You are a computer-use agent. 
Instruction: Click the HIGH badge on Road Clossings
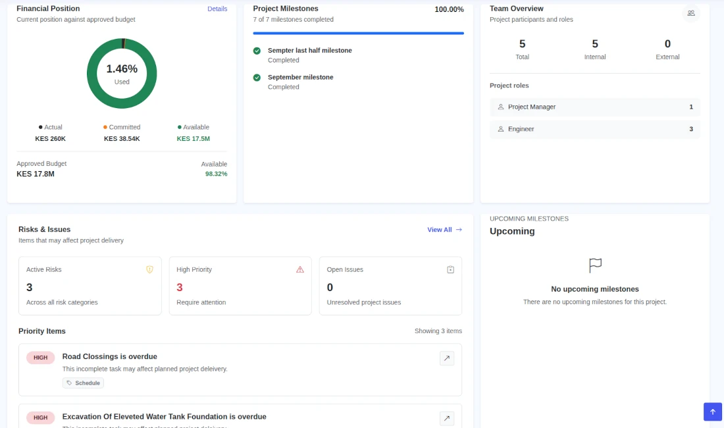tap(41, 358)
